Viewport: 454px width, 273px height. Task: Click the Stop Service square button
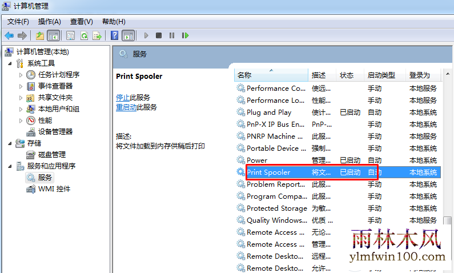tap(159, 35)
